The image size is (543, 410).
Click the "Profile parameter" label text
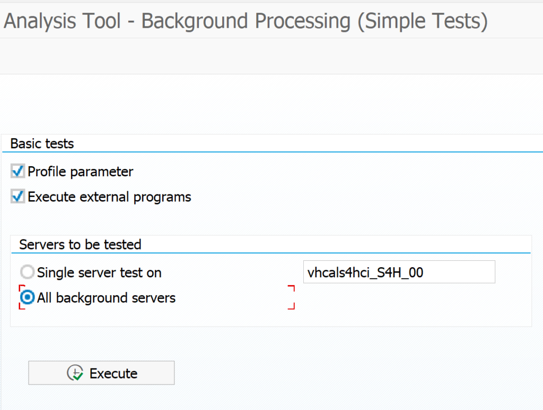click(80, 172)
